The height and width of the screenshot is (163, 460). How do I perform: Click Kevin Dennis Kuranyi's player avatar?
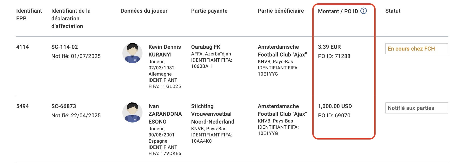click(x=132, y=53)
